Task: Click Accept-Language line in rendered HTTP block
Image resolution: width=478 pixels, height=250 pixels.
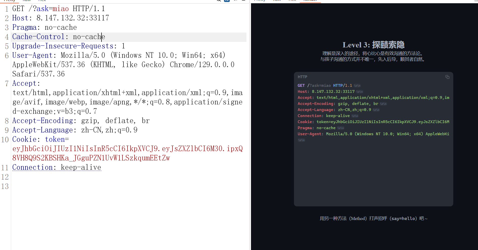Action: 338,110
